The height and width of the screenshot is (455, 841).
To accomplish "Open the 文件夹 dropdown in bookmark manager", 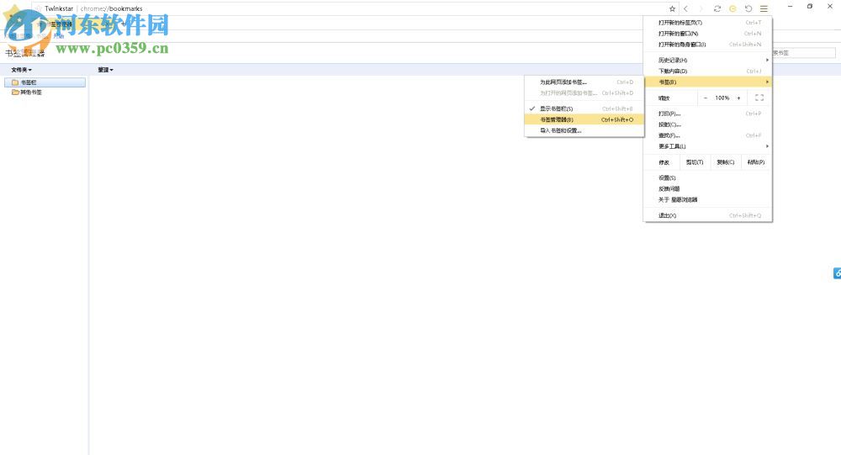I will click(22, 70).
